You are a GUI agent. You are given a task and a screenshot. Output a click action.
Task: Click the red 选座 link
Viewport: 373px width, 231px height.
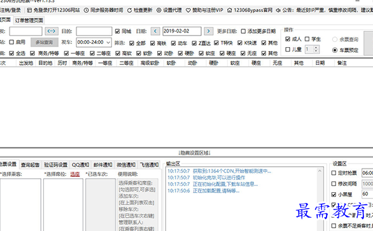[x=75, y=174]
